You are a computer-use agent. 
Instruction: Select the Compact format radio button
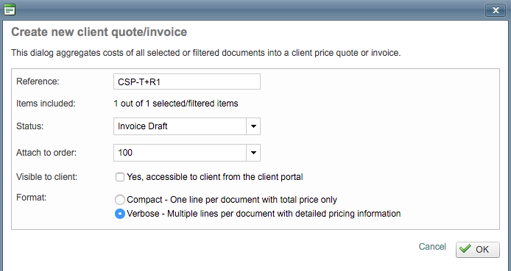[x=120, y=200]
